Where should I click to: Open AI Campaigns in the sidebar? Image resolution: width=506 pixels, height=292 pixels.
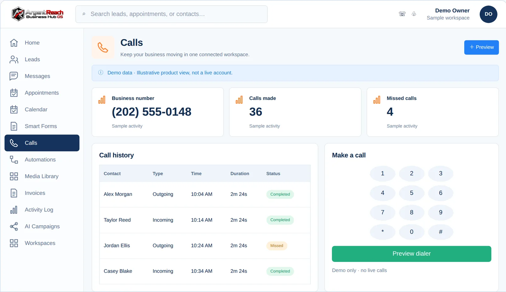pyautogui.click(x=42, y=227)
